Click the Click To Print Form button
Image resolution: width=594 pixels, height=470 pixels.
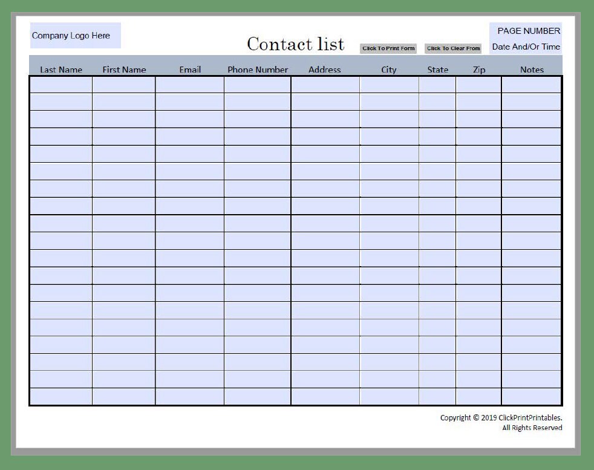[x=388, y=48]
